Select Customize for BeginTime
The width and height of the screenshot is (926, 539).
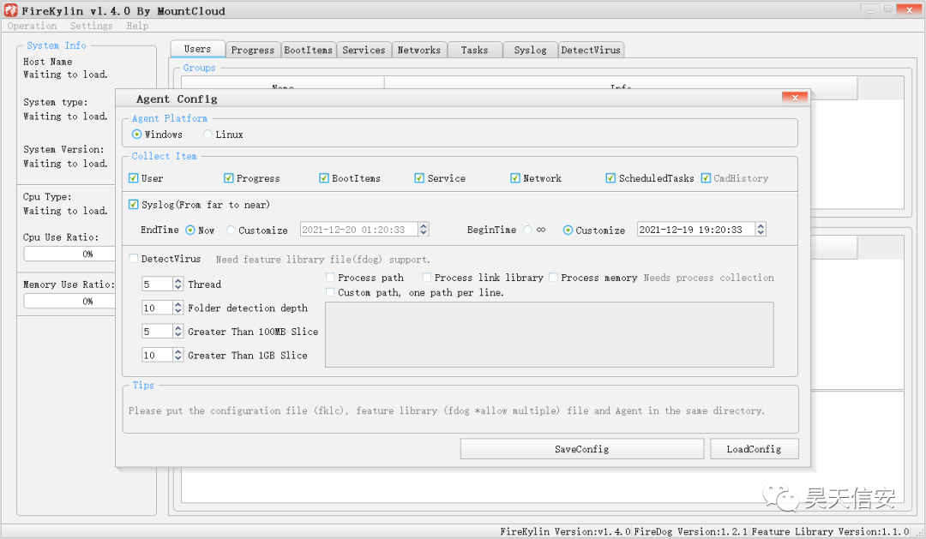click(x=568, y=230)
